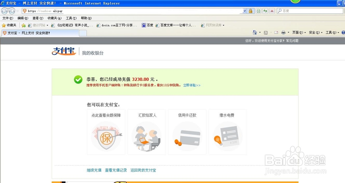Open the 百度文库 favorite
Image resolution: width=345 pixels, height=183 pixels.
[x=175, y=25]
